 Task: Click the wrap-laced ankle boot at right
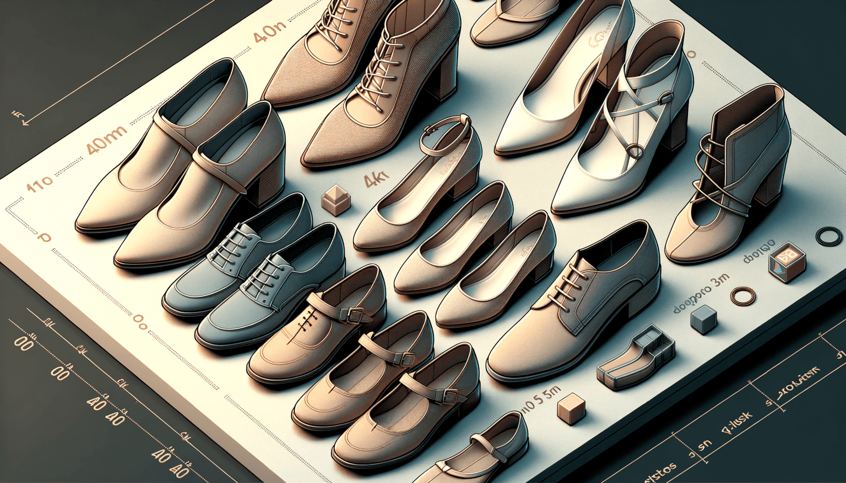point(727,175)
